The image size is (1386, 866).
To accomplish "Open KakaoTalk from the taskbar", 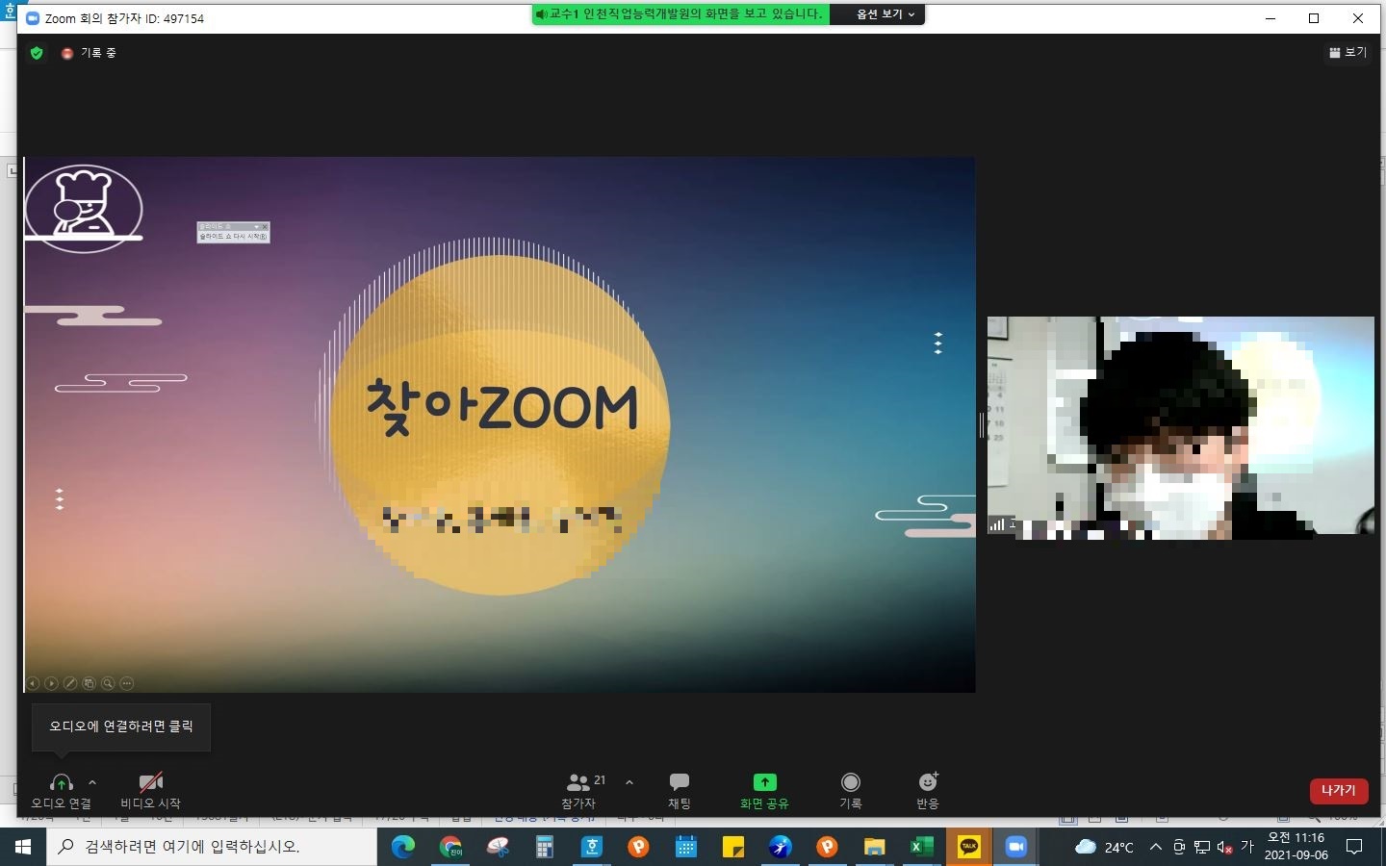I will (x=969, y=847).
